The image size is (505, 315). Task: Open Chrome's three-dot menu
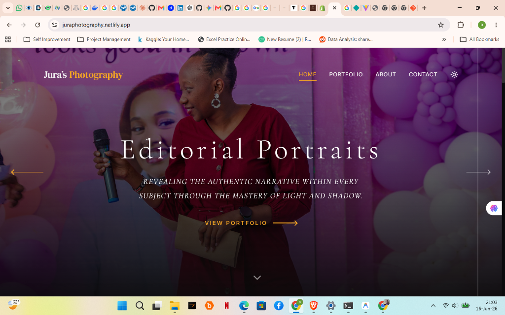(496, 25)
